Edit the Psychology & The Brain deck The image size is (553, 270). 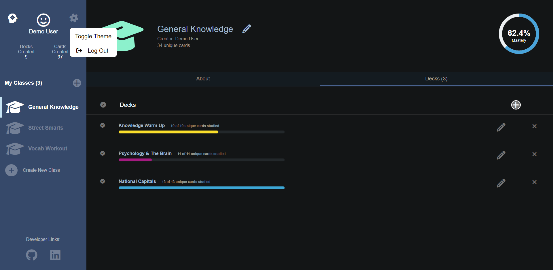(501, 155)
